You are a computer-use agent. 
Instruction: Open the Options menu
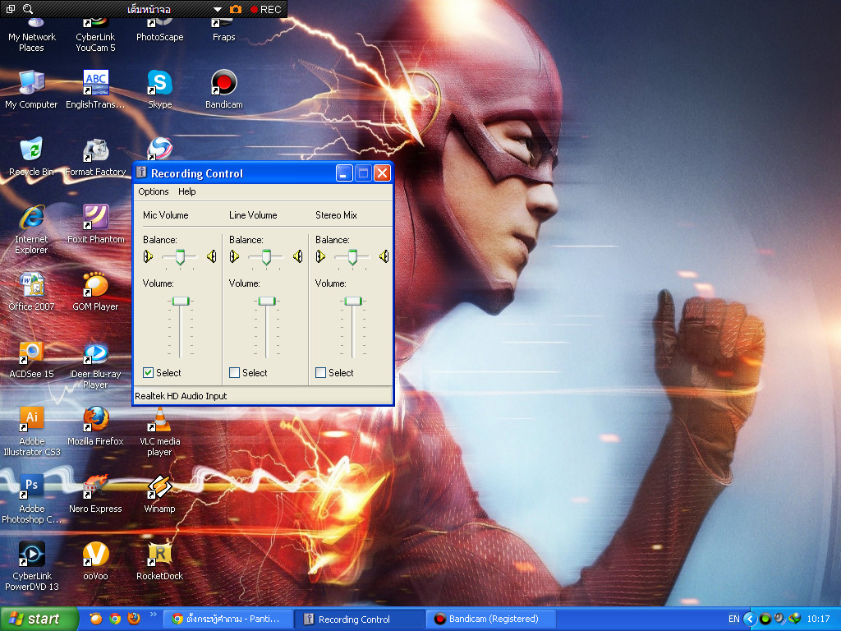click(154, 191)
